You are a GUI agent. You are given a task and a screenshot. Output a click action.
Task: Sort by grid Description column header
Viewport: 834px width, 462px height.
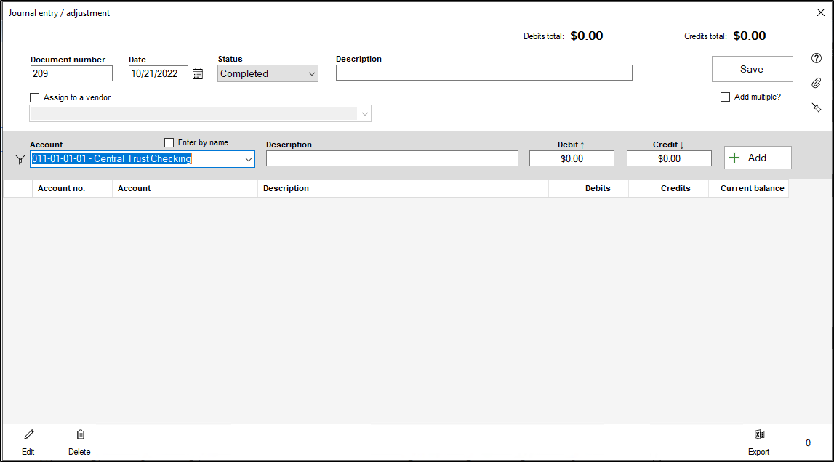[x=403, y=188]
